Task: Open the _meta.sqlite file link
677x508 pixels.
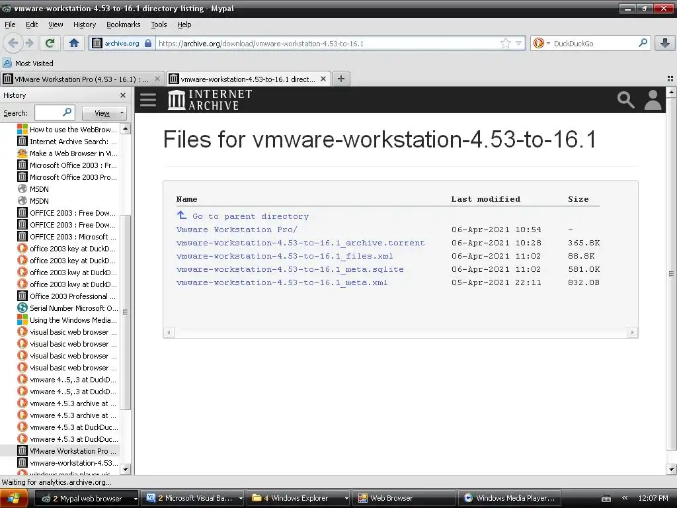Action: click(x=290, y=269)
